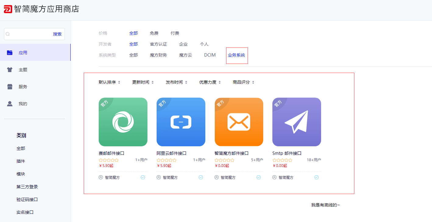Click the 搜索 button

point(57,34)
